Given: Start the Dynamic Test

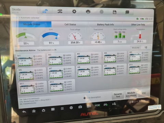Looking at the screenshot, I should [118, 95].
